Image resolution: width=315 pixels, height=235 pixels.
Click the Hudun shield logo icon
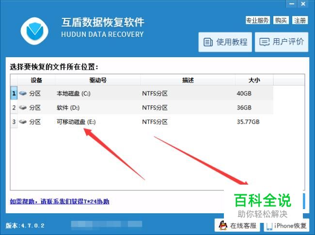(34, 31)
